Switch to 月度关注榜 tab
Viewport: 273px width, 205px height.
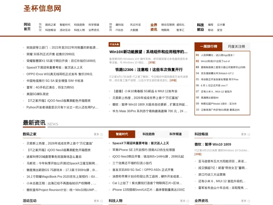pyautogui.click(x=236, y=47)
